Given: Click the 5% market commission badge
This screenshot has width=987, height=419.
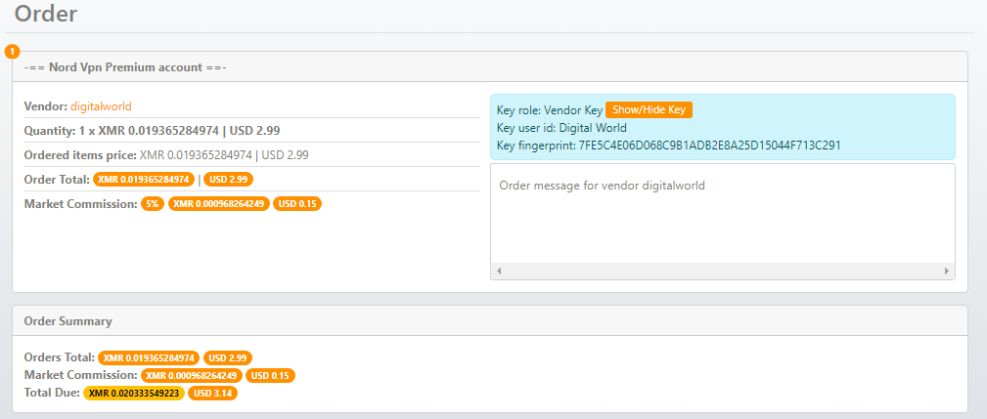Looking at the screenshot, I should 152,204.
